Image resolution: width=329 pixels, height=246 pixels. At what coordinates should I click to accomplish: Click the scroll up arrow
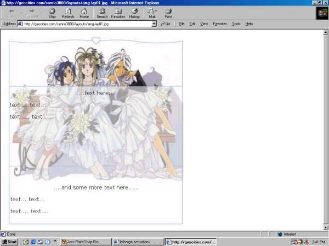(325, 32)
